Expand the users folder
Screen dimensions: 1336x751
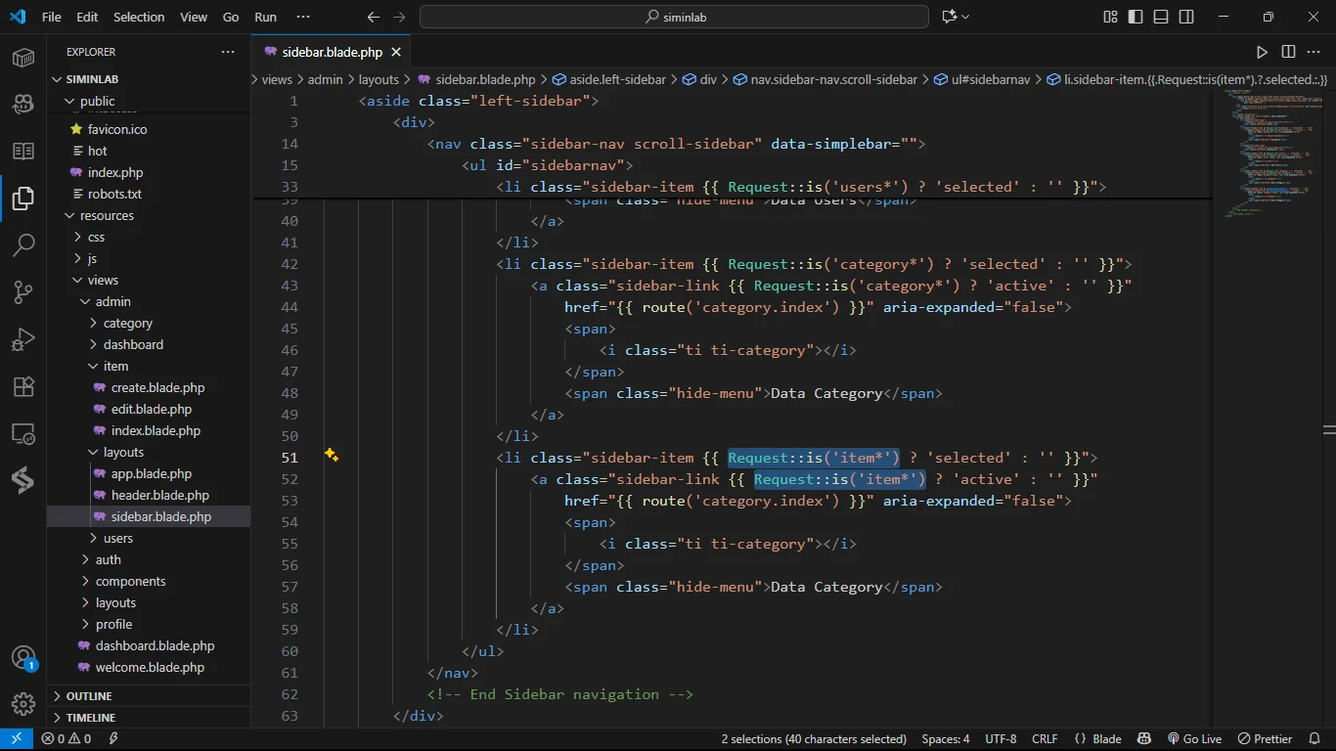pos(117,538)
